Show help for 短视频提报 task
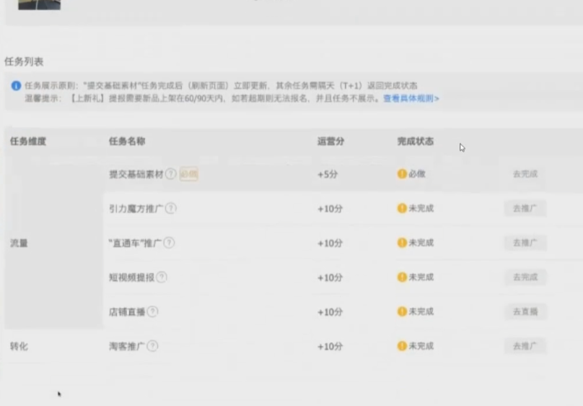 (x=162, y=277)
